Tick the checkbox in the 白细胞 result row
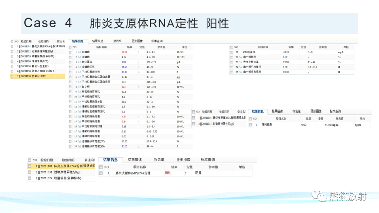 [x=70, y=52]
